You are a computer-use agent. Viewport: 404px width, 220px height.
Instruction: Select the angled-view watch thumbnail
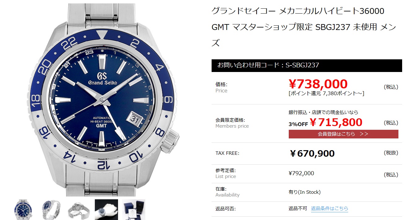(52, 209)
